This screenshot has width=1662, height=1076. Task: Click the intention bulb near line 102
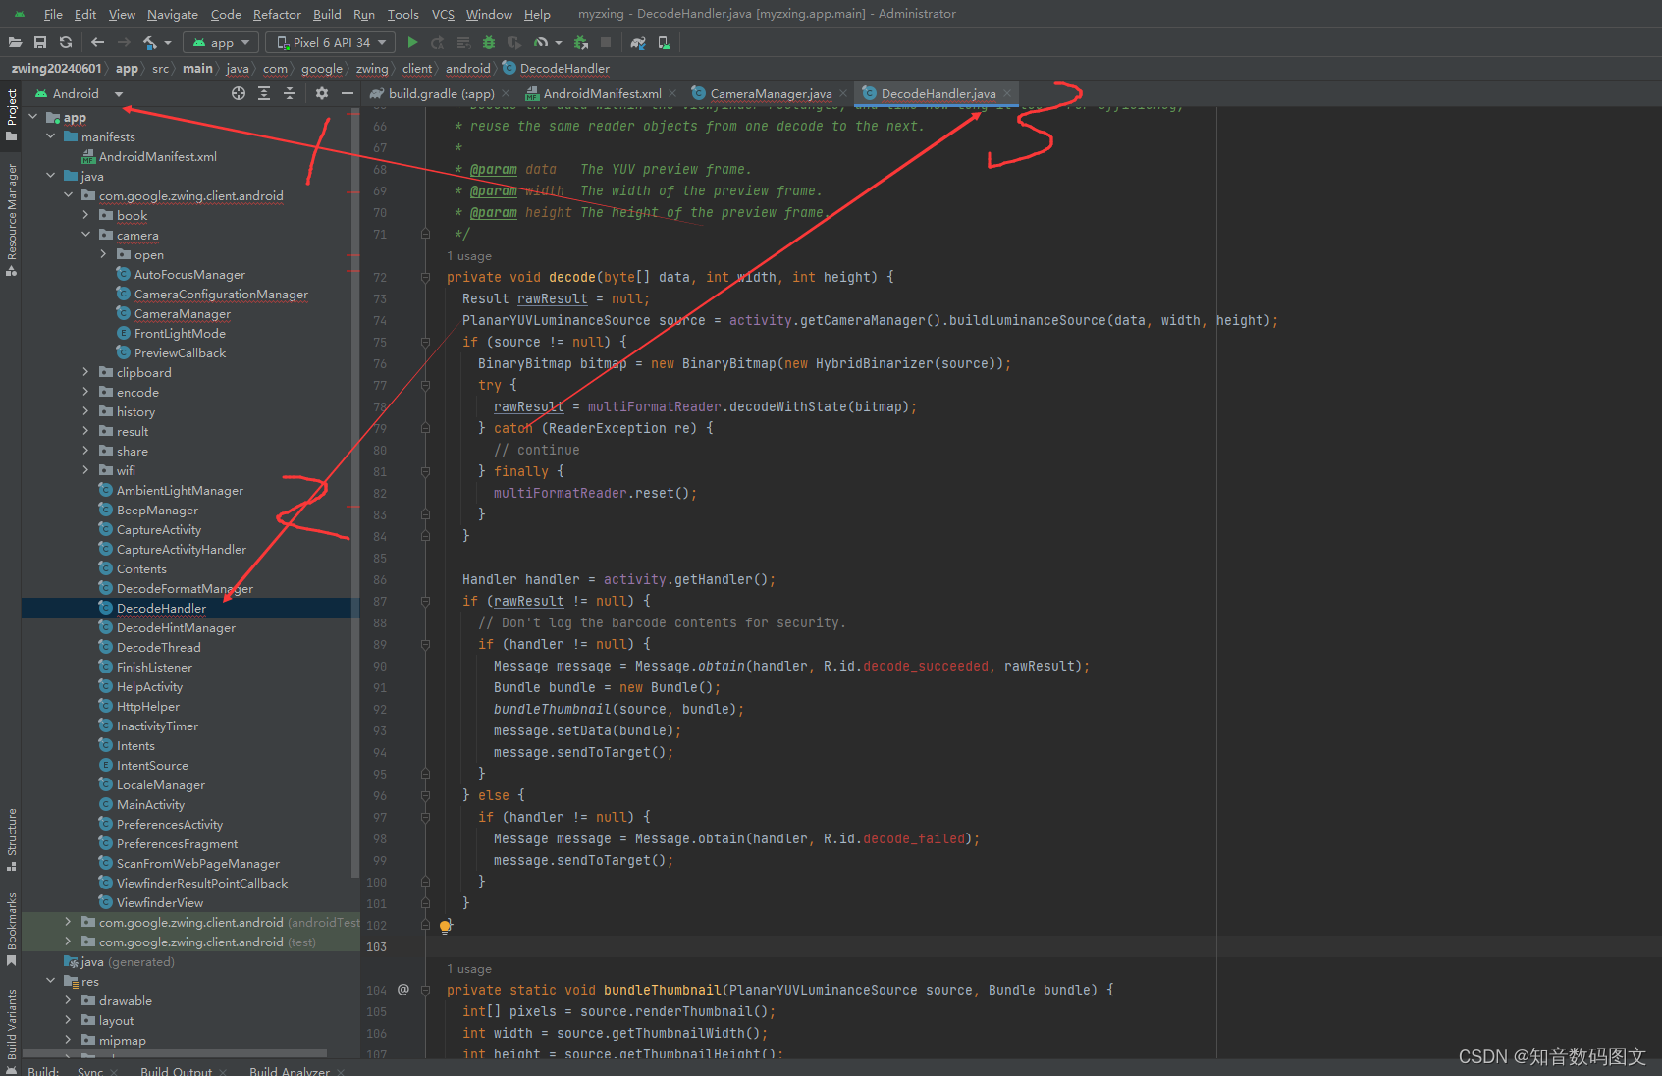coord(446,926)
